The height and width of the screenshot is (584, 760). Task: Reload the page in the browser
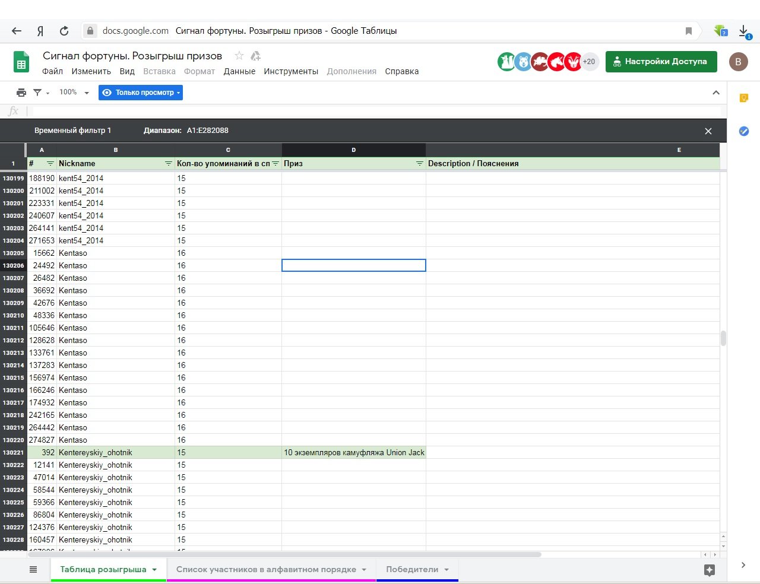[64, 31]
